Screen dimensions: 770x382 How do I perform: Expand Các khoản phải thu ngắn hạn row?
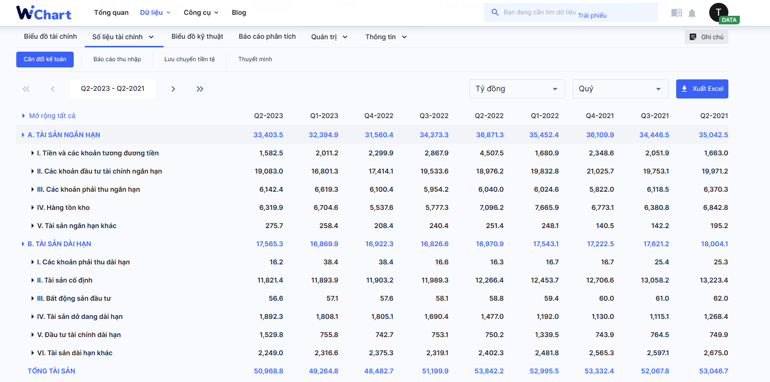click(33, 189)
